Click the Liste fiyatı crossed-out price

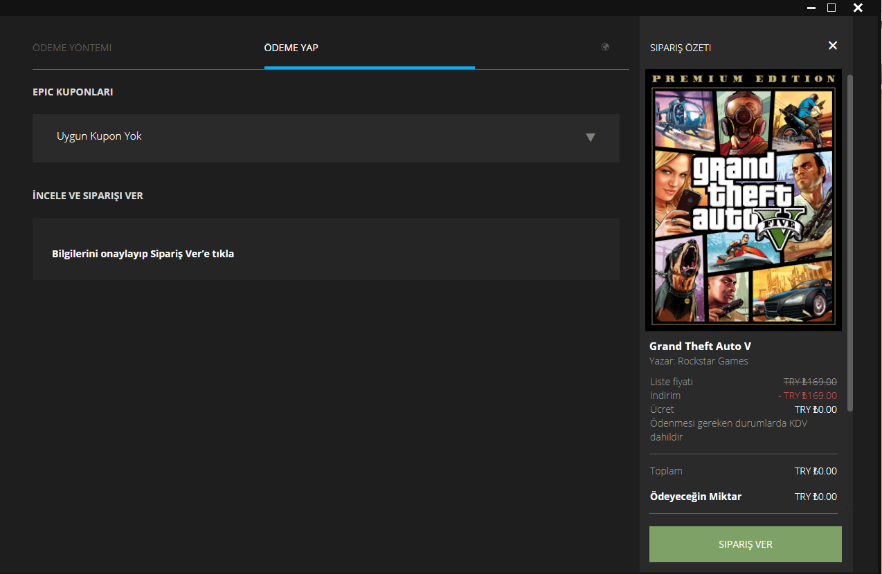coord(810,382)
